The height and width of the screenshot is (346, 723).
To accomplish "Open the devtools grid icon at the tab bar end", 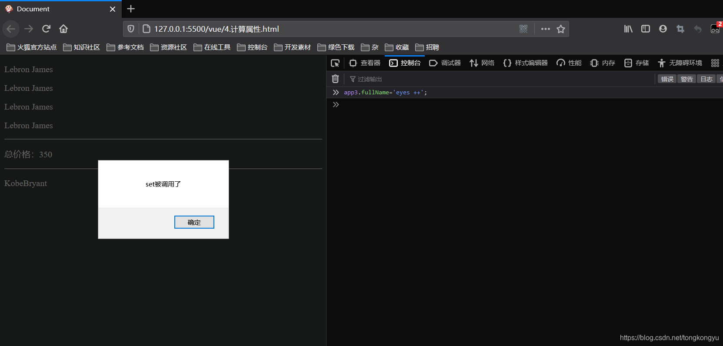I will (x=715, y=63).
